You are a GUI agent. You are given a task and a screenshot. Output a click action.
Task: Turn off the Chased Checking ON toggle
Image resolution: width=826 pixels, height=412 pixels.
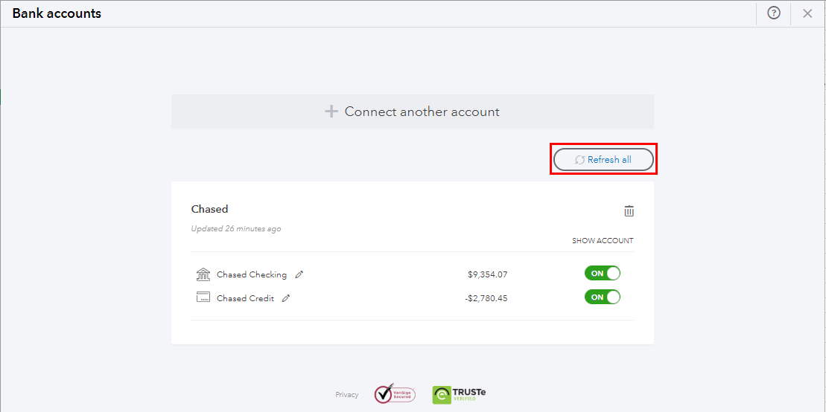pyautogui.click(x=602, y=274)
